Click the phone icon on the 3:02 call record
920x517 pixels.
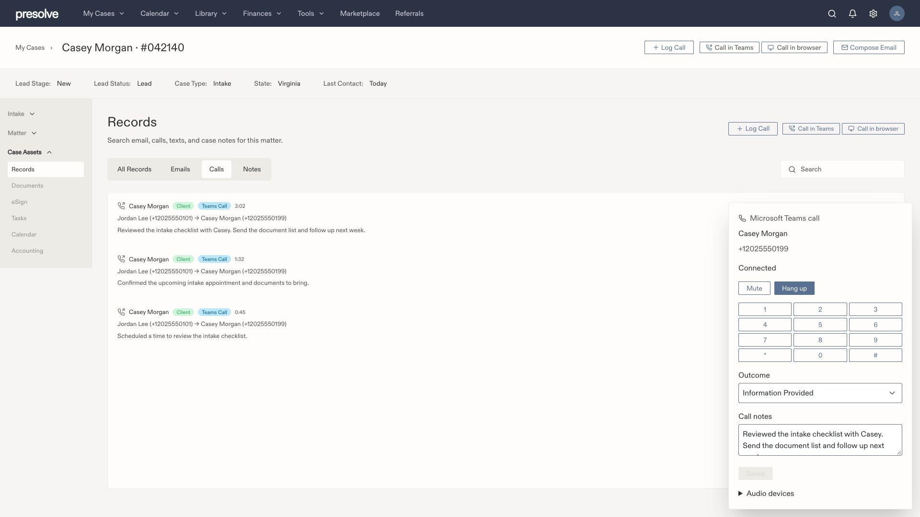pyautogui.click(x=121, y=206)
